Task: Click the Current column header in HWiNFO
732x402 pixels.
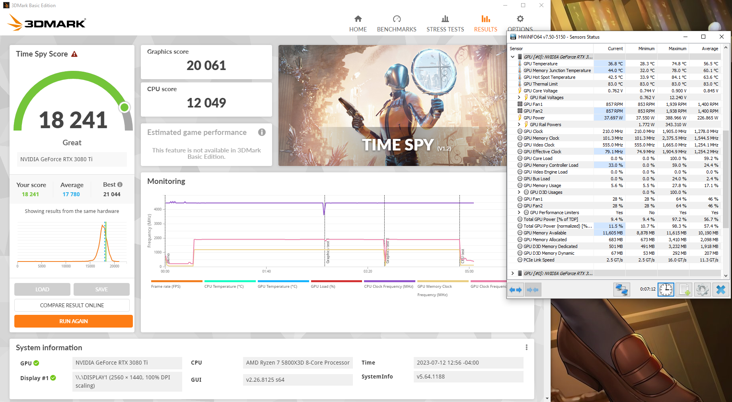Action: coord(609,49)
